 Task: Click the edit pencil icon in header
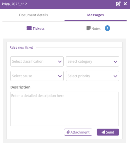118,4
